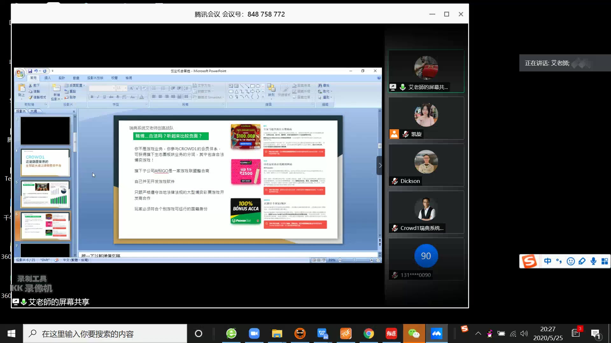Open the 檢視 ribbon tab

129,78
